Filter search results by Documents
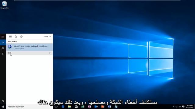The width and height of the screenshot is (195, 109). (x=16, y=37)
